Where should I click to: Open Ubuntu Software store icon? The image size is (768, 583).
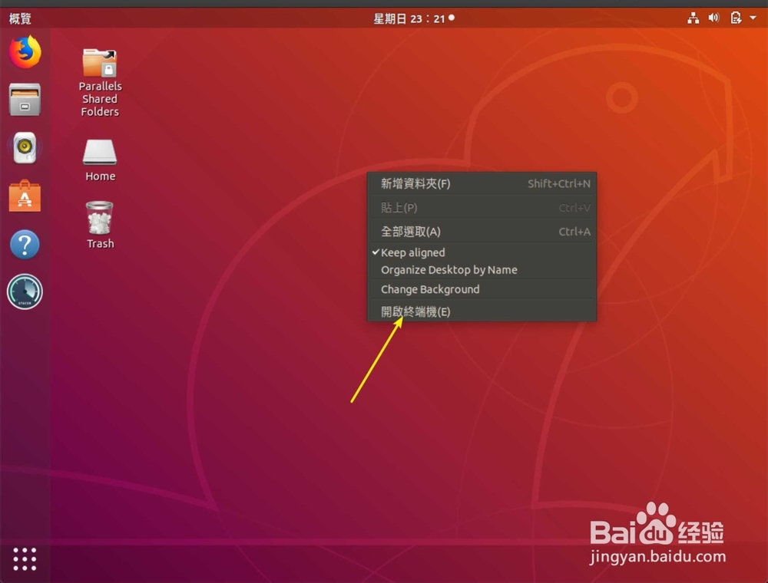point(25,196)
